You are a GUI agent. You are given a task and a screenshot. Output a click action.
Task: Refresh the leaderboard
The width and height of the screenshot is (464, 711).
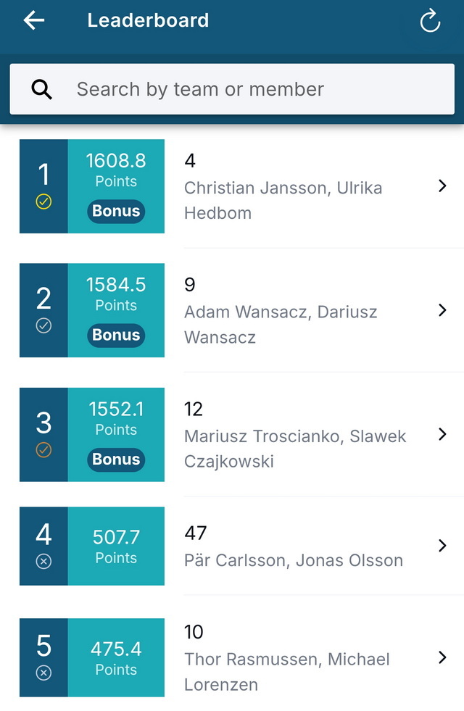(429, 21)
